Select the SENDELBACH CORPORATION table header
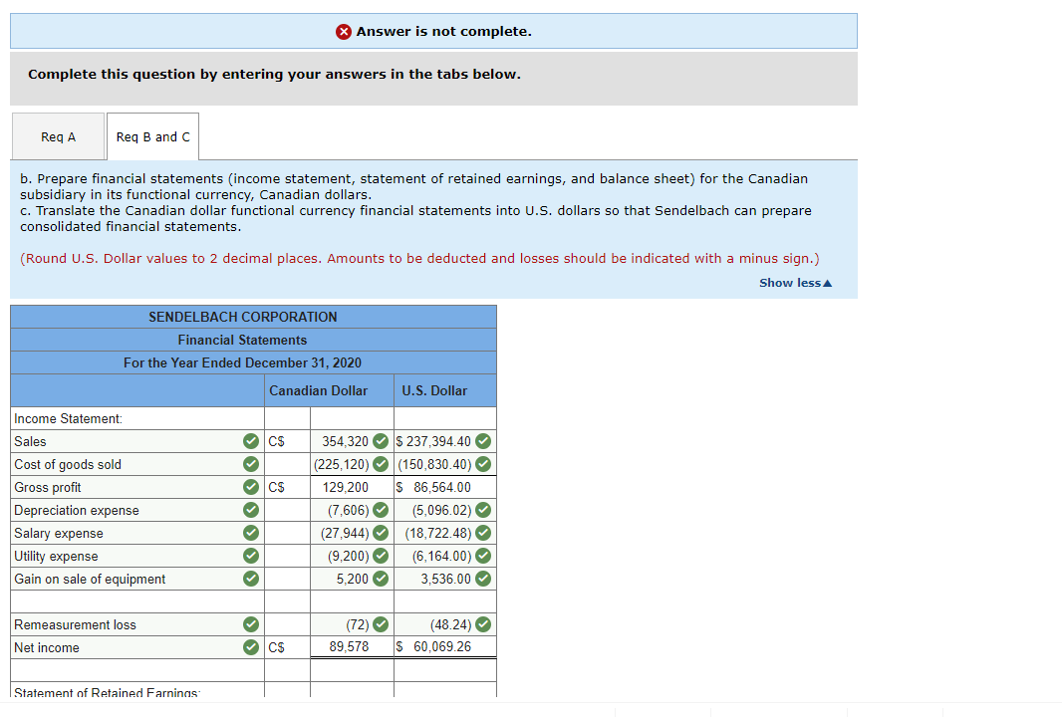 coord(242,316)
